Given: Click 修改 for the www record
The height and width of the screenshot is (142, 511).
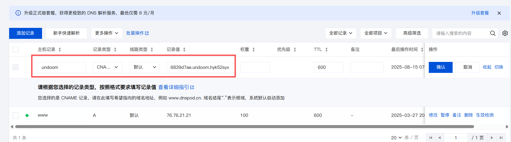Looking at the screenshot, I should pyautogui.click(x=433, y=115).
